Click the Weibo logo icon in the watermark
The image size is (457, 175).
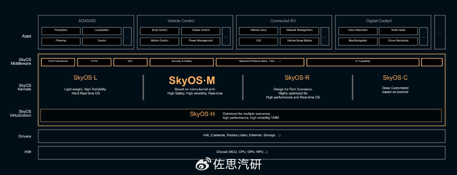pos(203,164)
